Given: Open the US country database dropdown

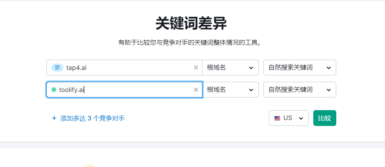Looking at the screenshot, I should [x=288, y=118].
